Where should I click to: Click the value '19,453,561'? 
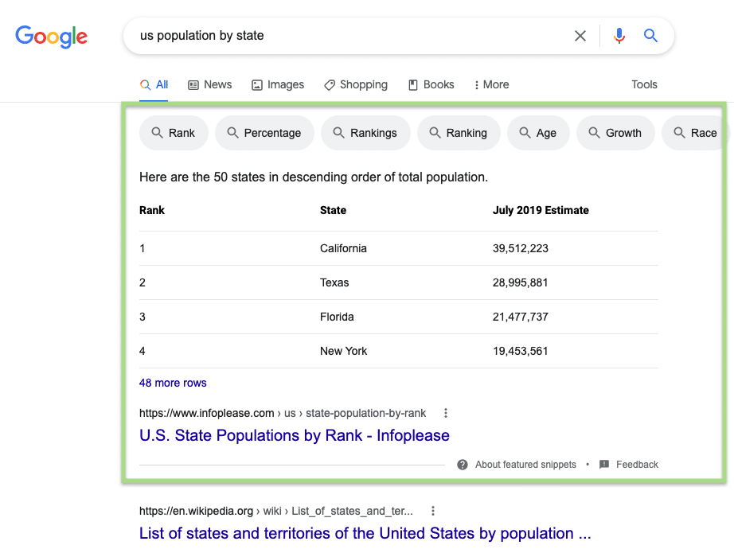click(x=520, y=351)
